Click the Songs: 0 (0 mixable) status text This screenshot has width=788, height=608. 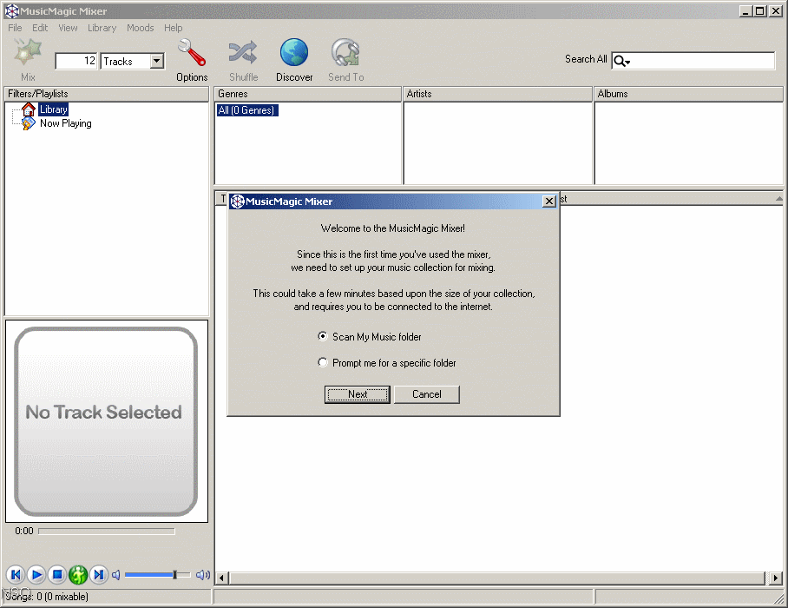click(x=47, y=597)
